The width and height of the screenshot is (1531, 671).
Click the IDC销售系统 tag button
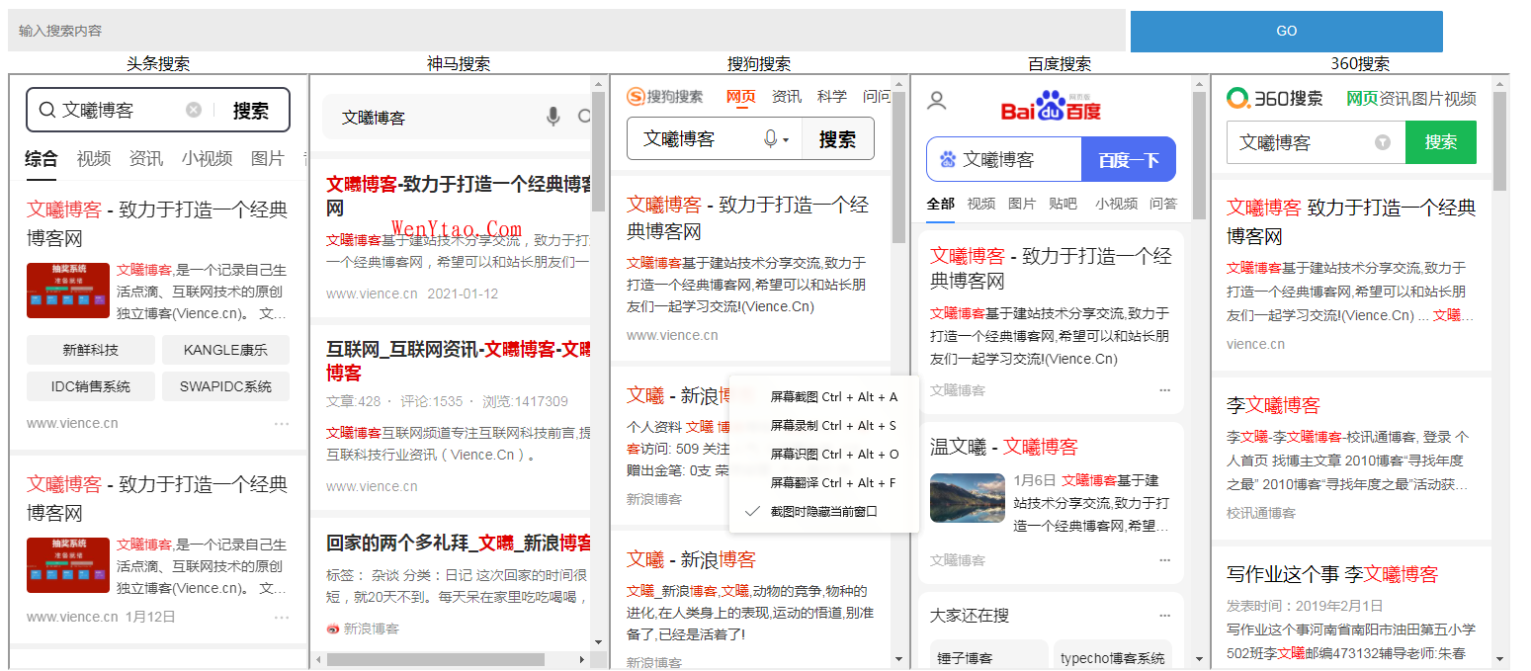[91, 386]
